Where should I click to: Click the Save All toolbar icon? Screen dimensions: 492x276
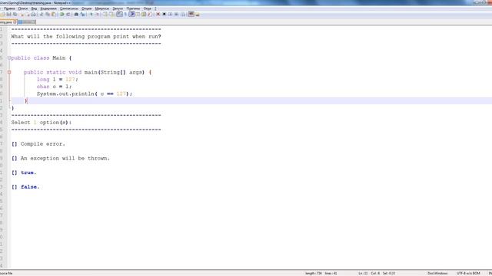pos(15,15)
